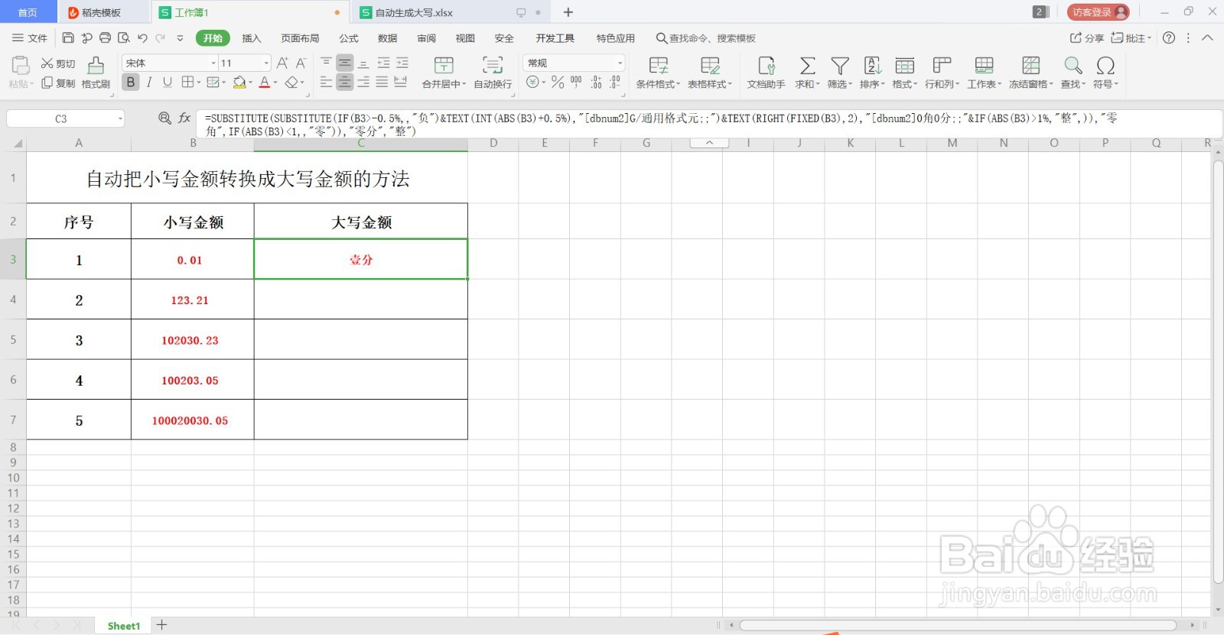Open the font name (宋体) dropdown
Image resolution: width=1224 pixels, height=635 pixels.
pyautogui.click(x=213, y=63)
